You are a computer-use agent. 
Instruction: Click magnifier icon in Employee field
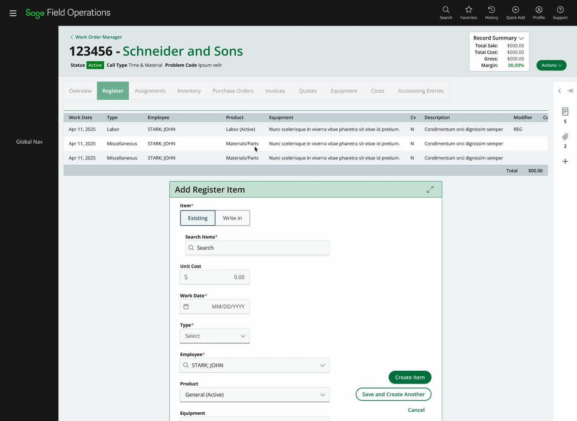pyautogui.click(x=186, y=365)
